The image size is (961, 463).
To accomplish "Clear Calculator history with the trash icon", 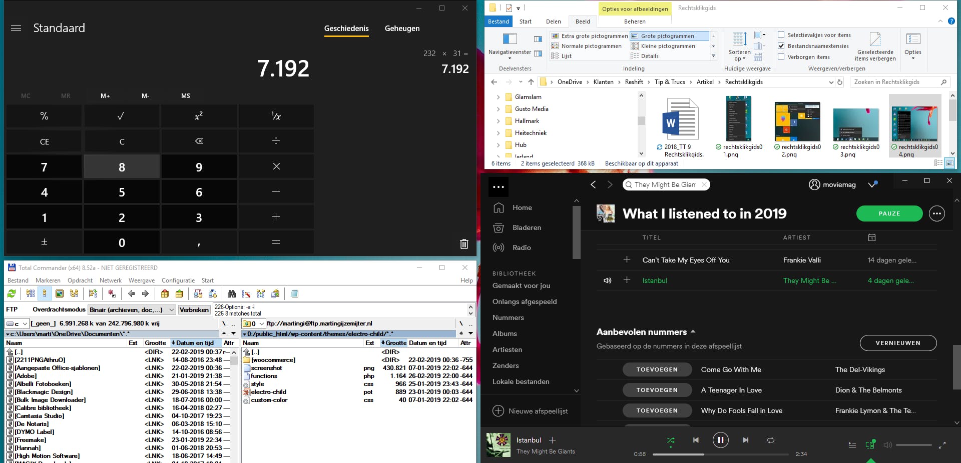I will click(x=463, y=244).
